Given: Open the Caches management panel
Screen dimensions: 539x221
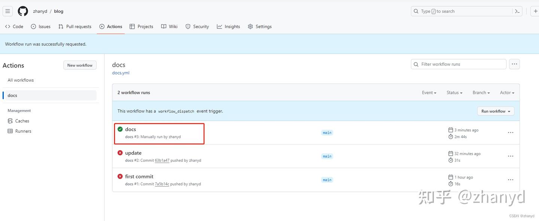Looking at the screenshot, I should pos(22,121).
